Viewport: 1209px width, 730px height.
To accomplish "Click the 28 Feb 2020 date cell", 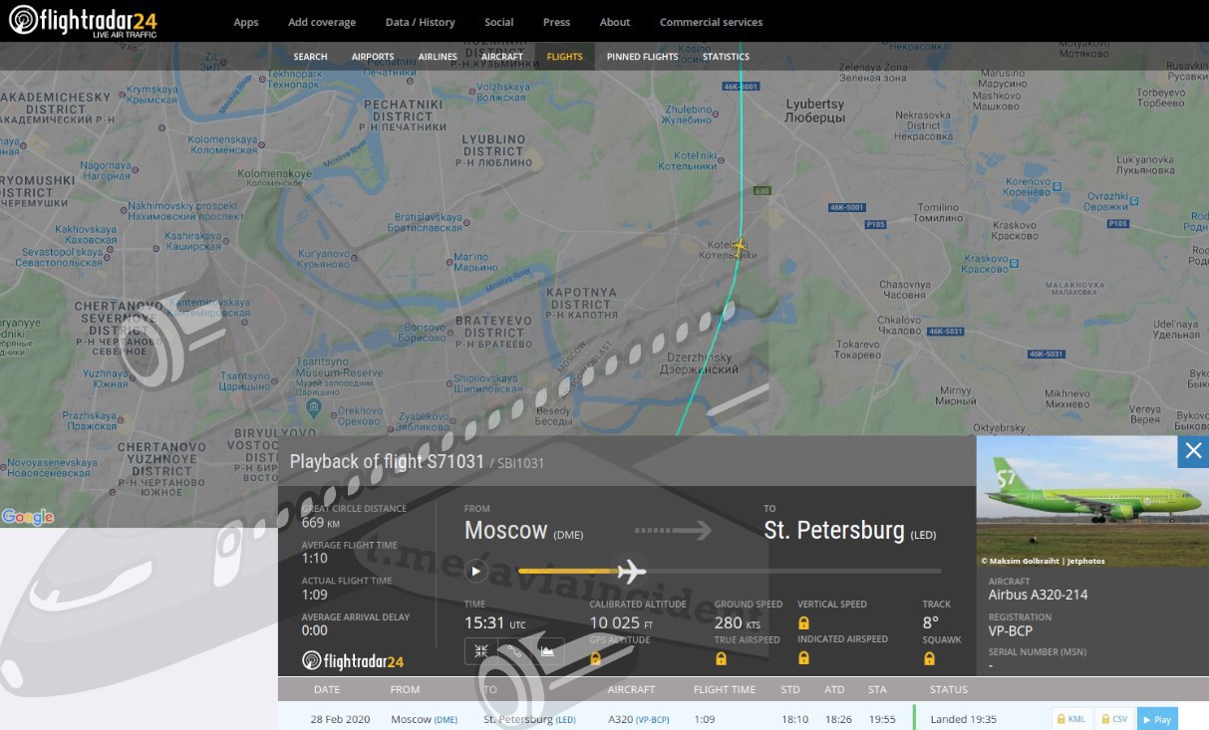I will pyautogui.click(x=339, y=719).
